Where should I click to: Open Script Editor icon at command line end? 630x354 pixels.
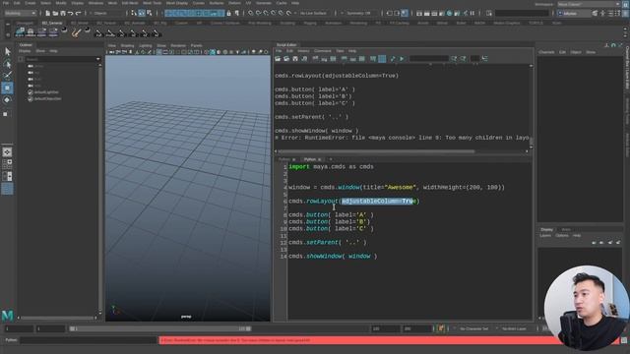coord(624,340)
